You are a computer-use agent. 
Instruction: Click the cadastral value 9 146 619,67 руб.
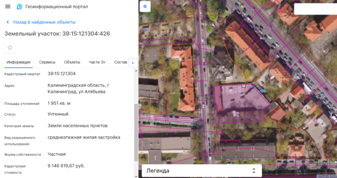[66, 166]
